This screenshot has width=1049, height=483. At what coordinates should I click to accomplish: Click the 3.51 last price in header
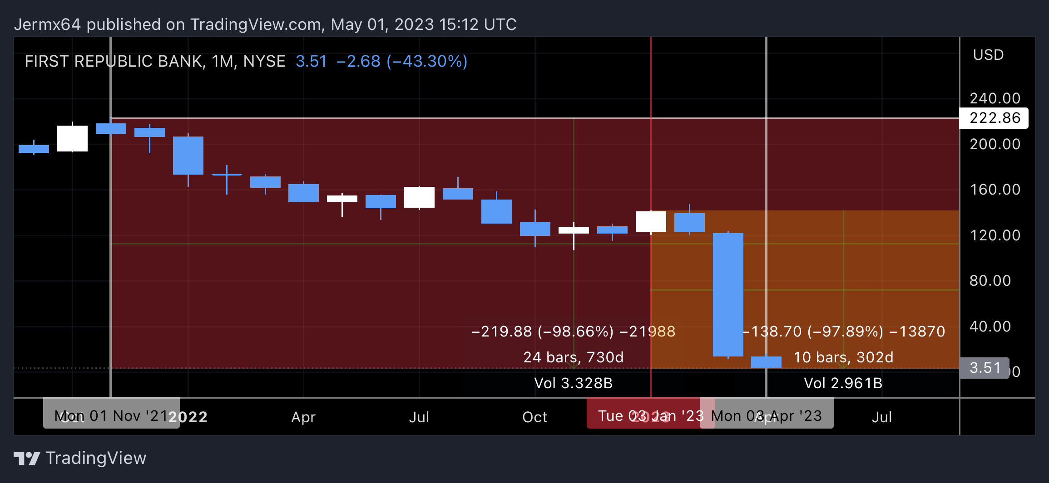pos(311,61)
